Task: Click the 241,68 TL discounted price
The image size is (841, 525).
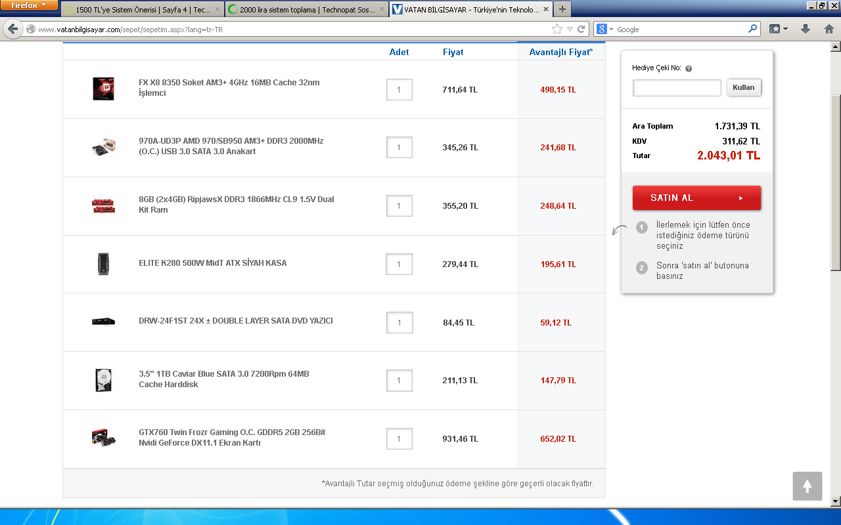Action: coord(558,148)
